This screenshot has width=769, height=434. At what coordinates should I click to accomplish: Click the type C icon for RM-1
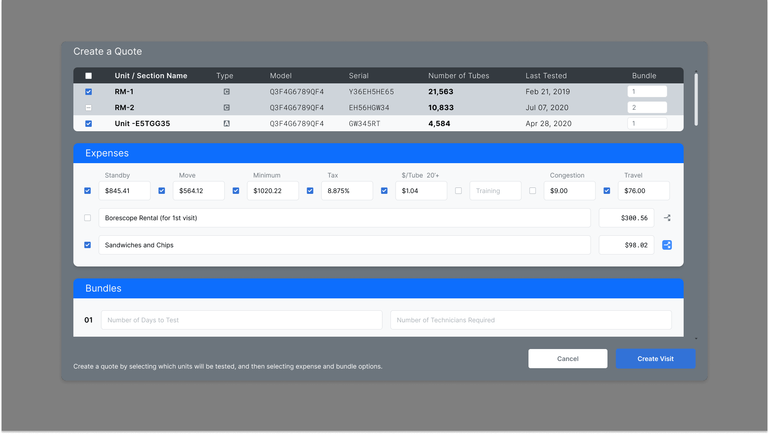click(227, 92)
